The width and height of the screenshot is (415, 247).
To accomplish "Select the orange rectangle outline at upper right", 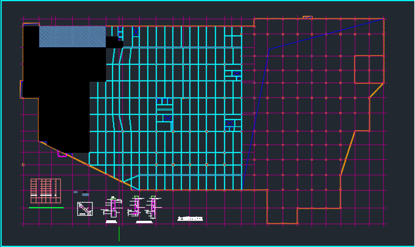I will pos(369,69).
